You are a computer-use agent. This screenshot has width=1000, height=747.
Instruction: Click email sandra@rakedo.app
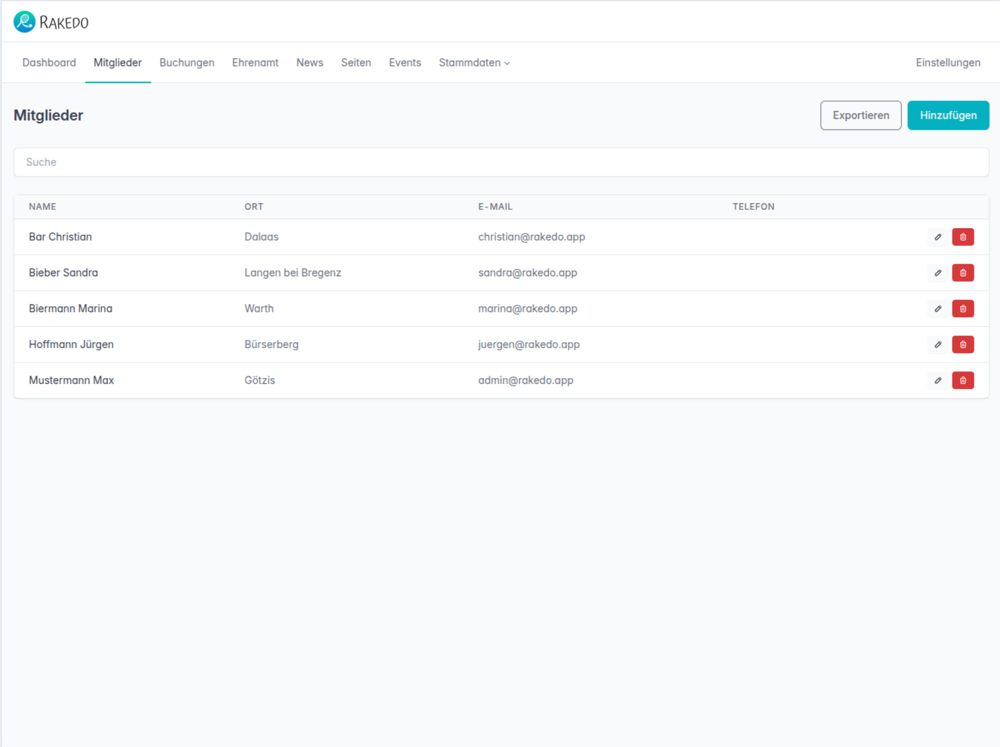(x=527, y=273)
